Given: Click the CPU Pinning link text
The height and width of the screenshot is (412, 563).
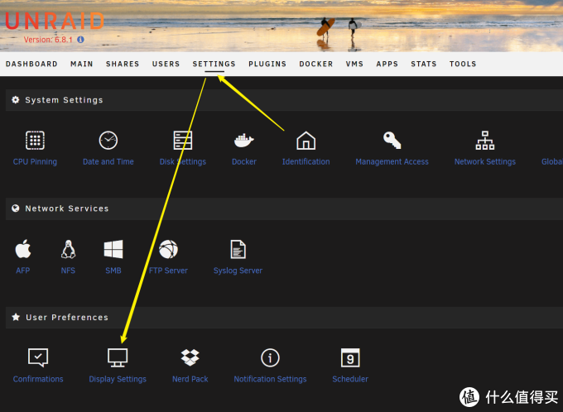Looking at the screenshot, I should tap(35, 162).
